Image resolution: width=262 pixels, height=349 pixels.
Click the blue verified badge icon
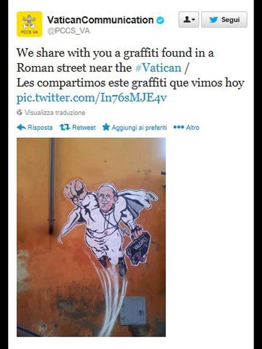[160, 20]
